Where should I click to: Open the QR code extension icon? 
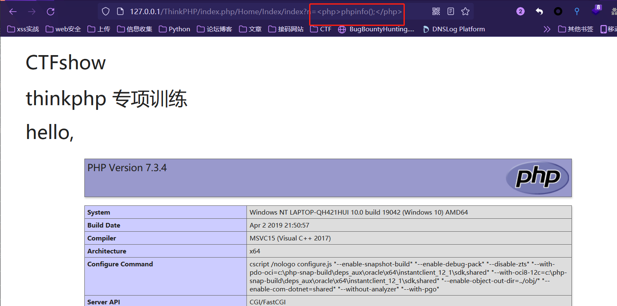(436, 11)
